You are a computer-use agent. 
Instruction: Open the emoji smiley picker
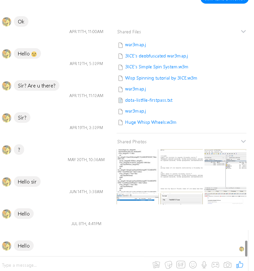[x=193, y=265]
